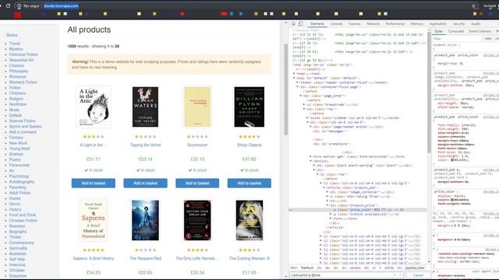Image resolution: width=499 pixels, height=280 pixels.
Task: Open the Young Adult category link
Action: (x=19, y=149)
